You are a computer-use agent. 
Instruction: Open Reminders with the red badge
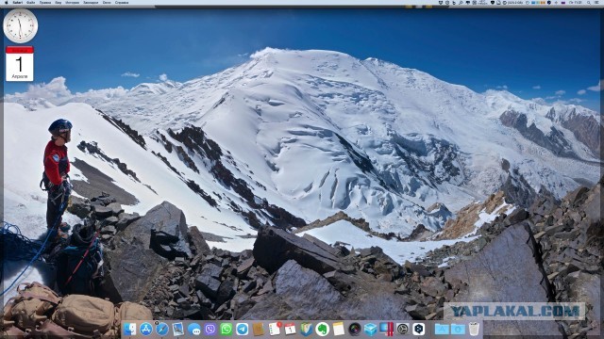275,329
